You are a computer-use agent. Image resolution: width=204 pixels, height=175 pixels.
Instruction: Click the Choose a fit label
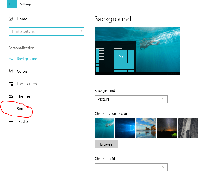[x=105, y=158]
